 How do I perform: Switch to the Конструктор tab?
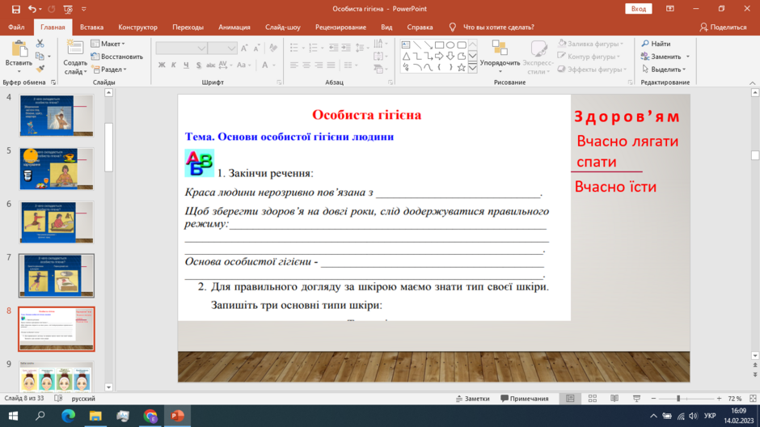[137, 27]
